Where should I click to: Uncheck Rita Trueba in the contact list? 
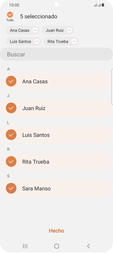(11, 161)
